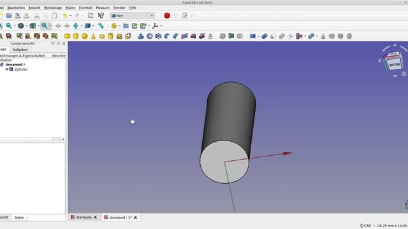The width and height of the screenshot is (408, 229).
Task: Create a tube primitive
Action: coord(110,36)
